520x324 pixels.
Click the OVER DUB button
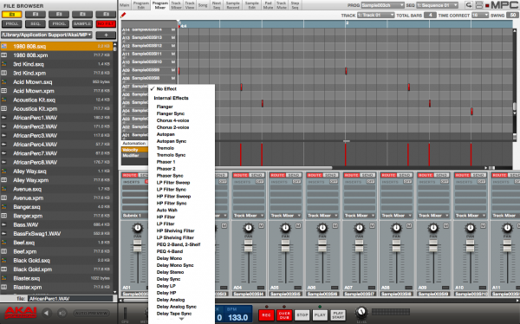click(x=284, y=315)
